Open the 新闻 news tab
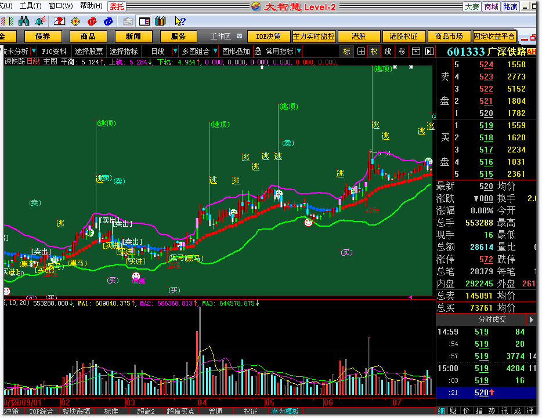 click(x=133, y=37)
